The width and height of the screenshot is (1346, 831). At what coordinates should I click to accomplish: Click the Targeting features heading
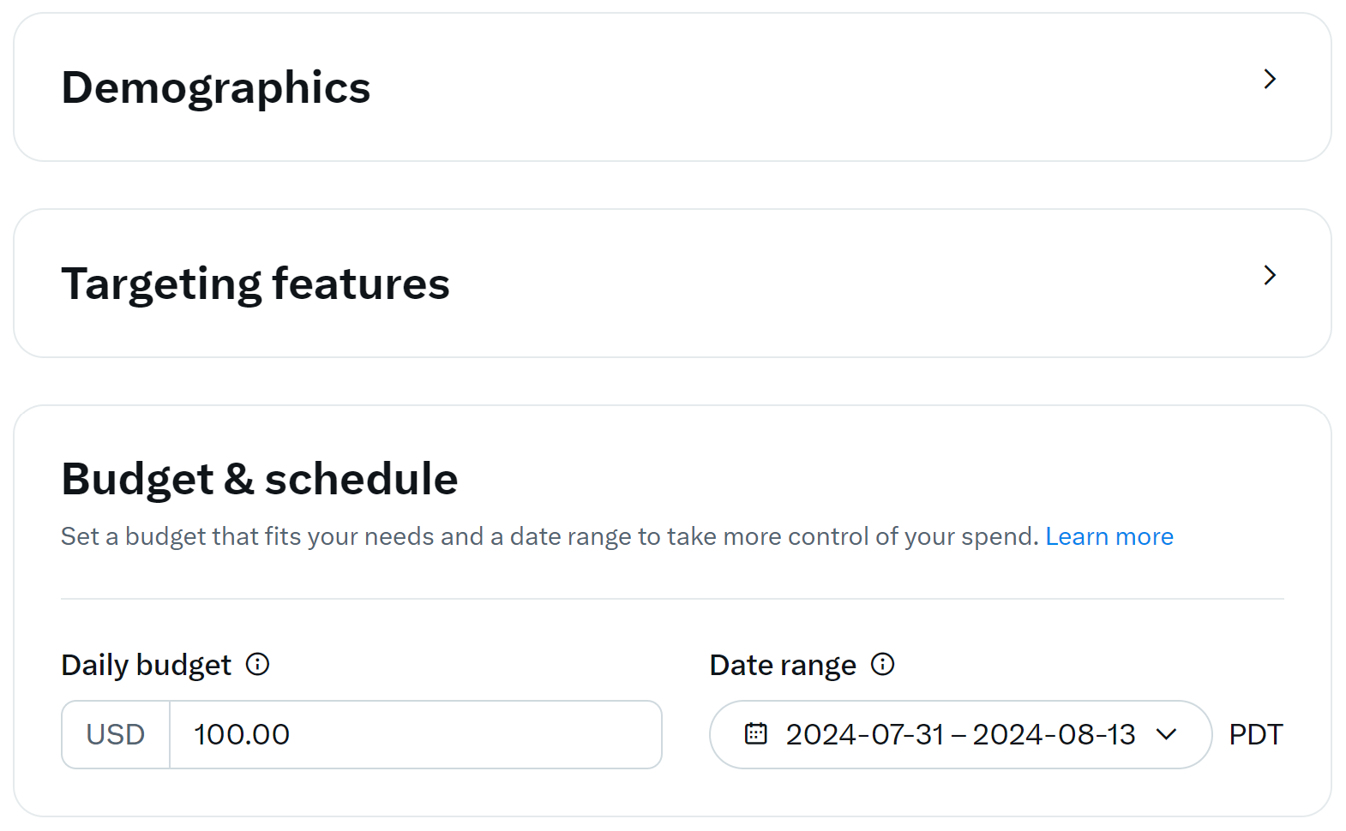255,284
